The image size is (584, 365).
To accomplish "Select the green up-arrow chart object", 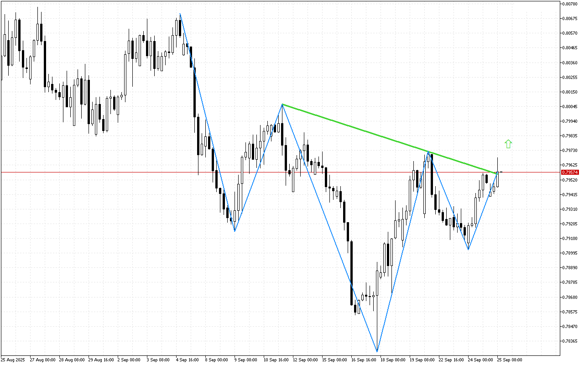I will tap(508, 143).
